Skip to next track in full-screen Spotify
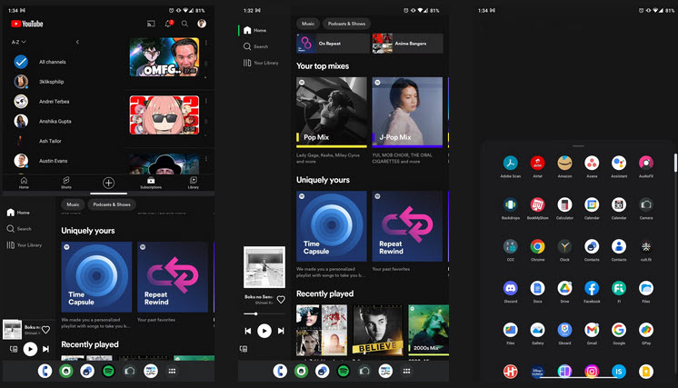 (x=281, y=331)
